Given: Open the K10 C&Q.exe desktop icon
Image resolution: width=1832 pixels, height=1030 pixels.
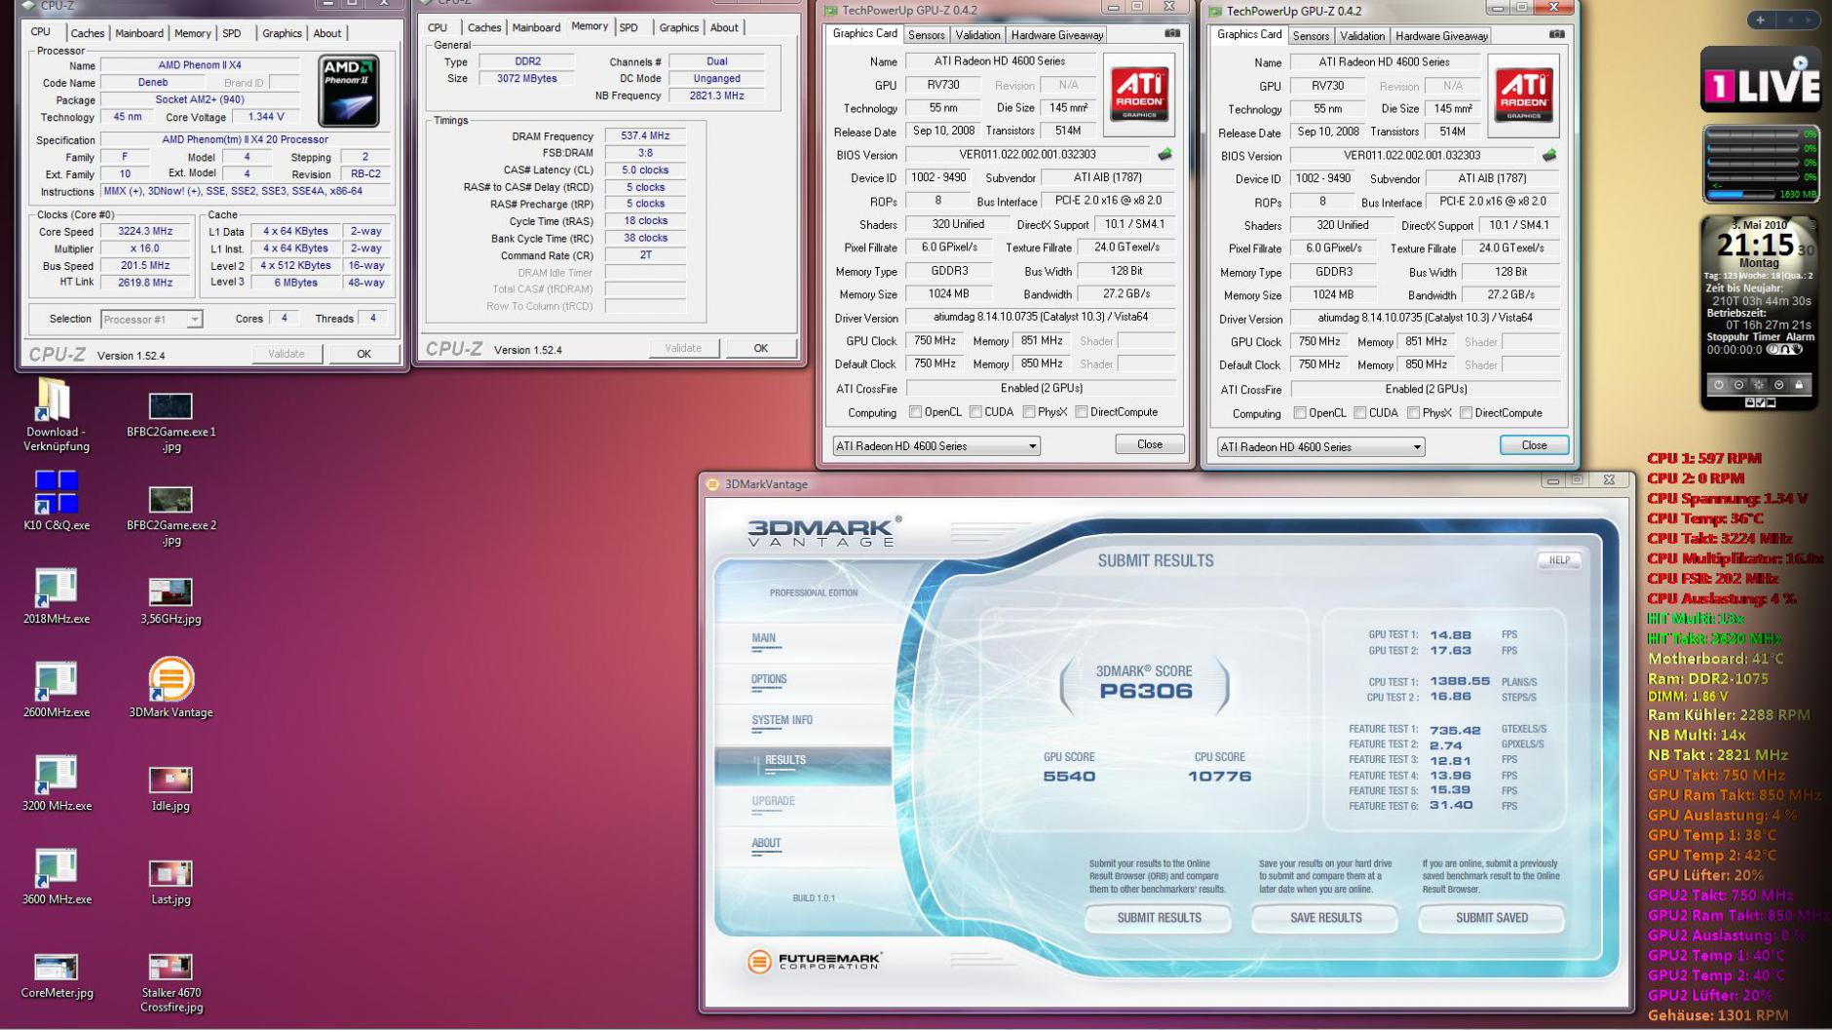Looking at the screenshot, I should pos(56,501).
